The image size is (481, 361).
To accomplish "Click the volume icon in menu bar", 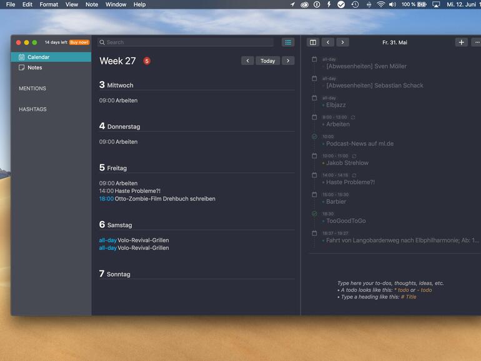I will [393, 4].
